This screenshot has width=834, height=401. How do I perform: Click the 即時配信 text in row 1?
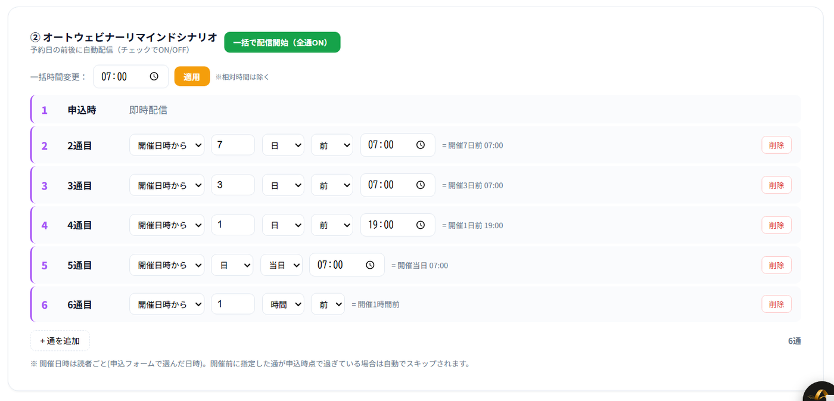[x=148, y=110]
